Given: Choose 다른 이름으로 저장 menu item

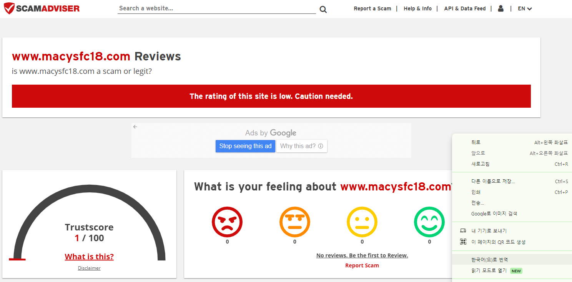Looking at the screenshot, I should [512, 181].
